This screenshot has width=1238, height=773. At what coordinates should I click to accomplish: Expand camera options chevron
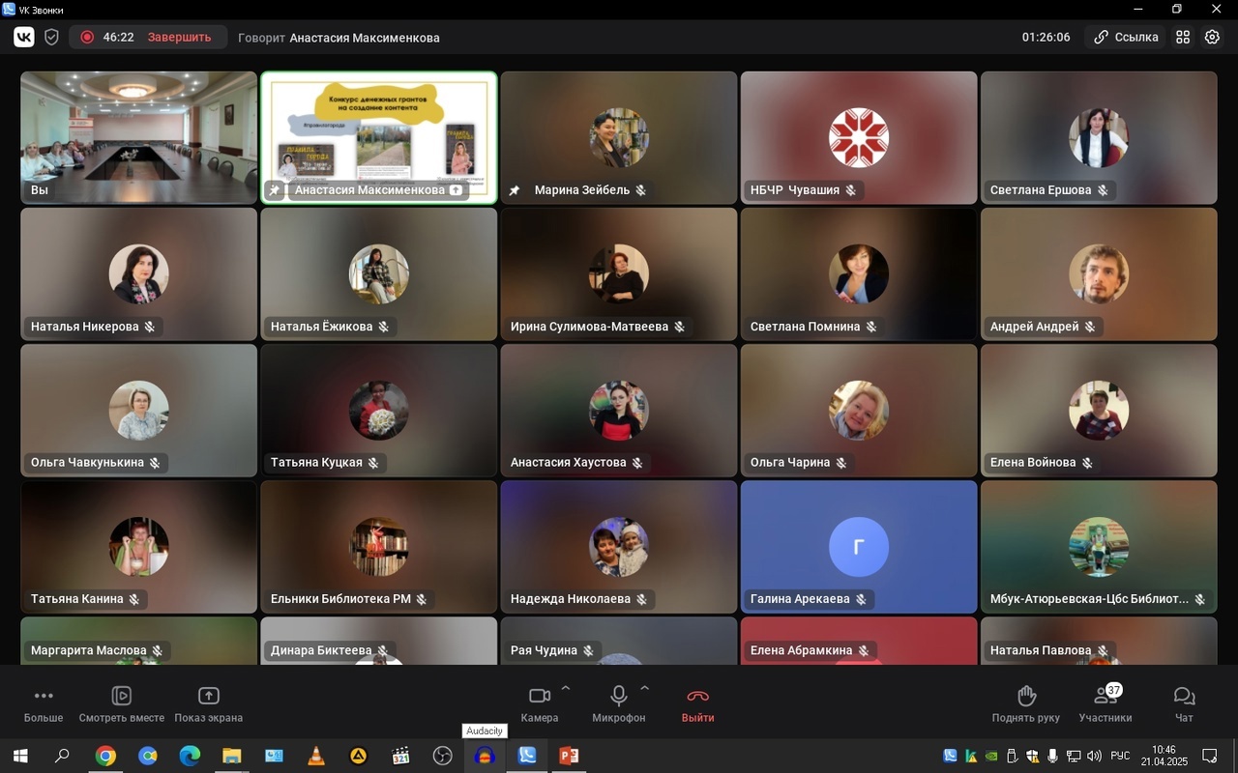tap(566, 689)
